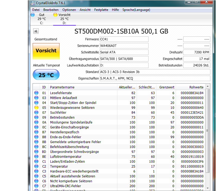Open the Festplatte menu

click(x=101, y=10)
